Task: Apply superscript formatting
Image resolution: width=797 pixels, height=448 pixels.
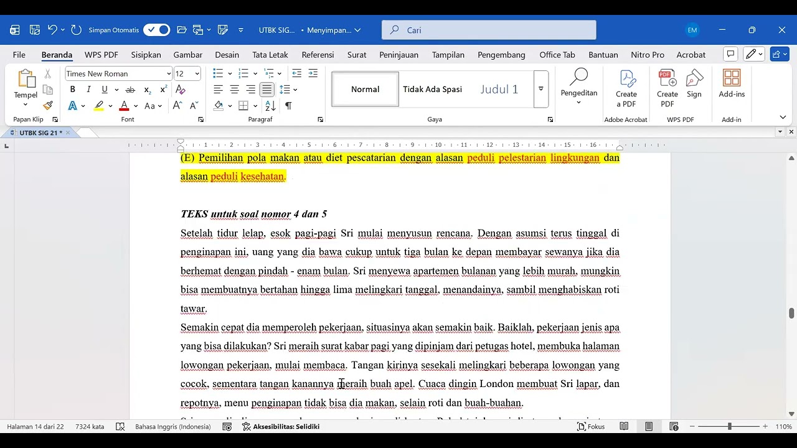Action: point(163,90)
